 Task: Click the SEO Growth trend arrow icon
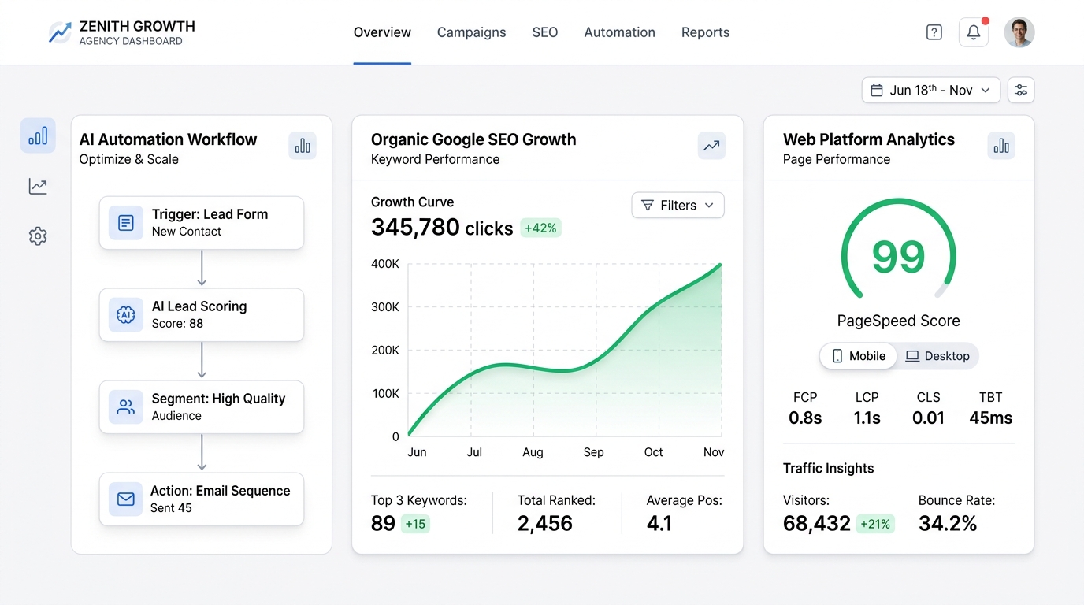[711, 146]
